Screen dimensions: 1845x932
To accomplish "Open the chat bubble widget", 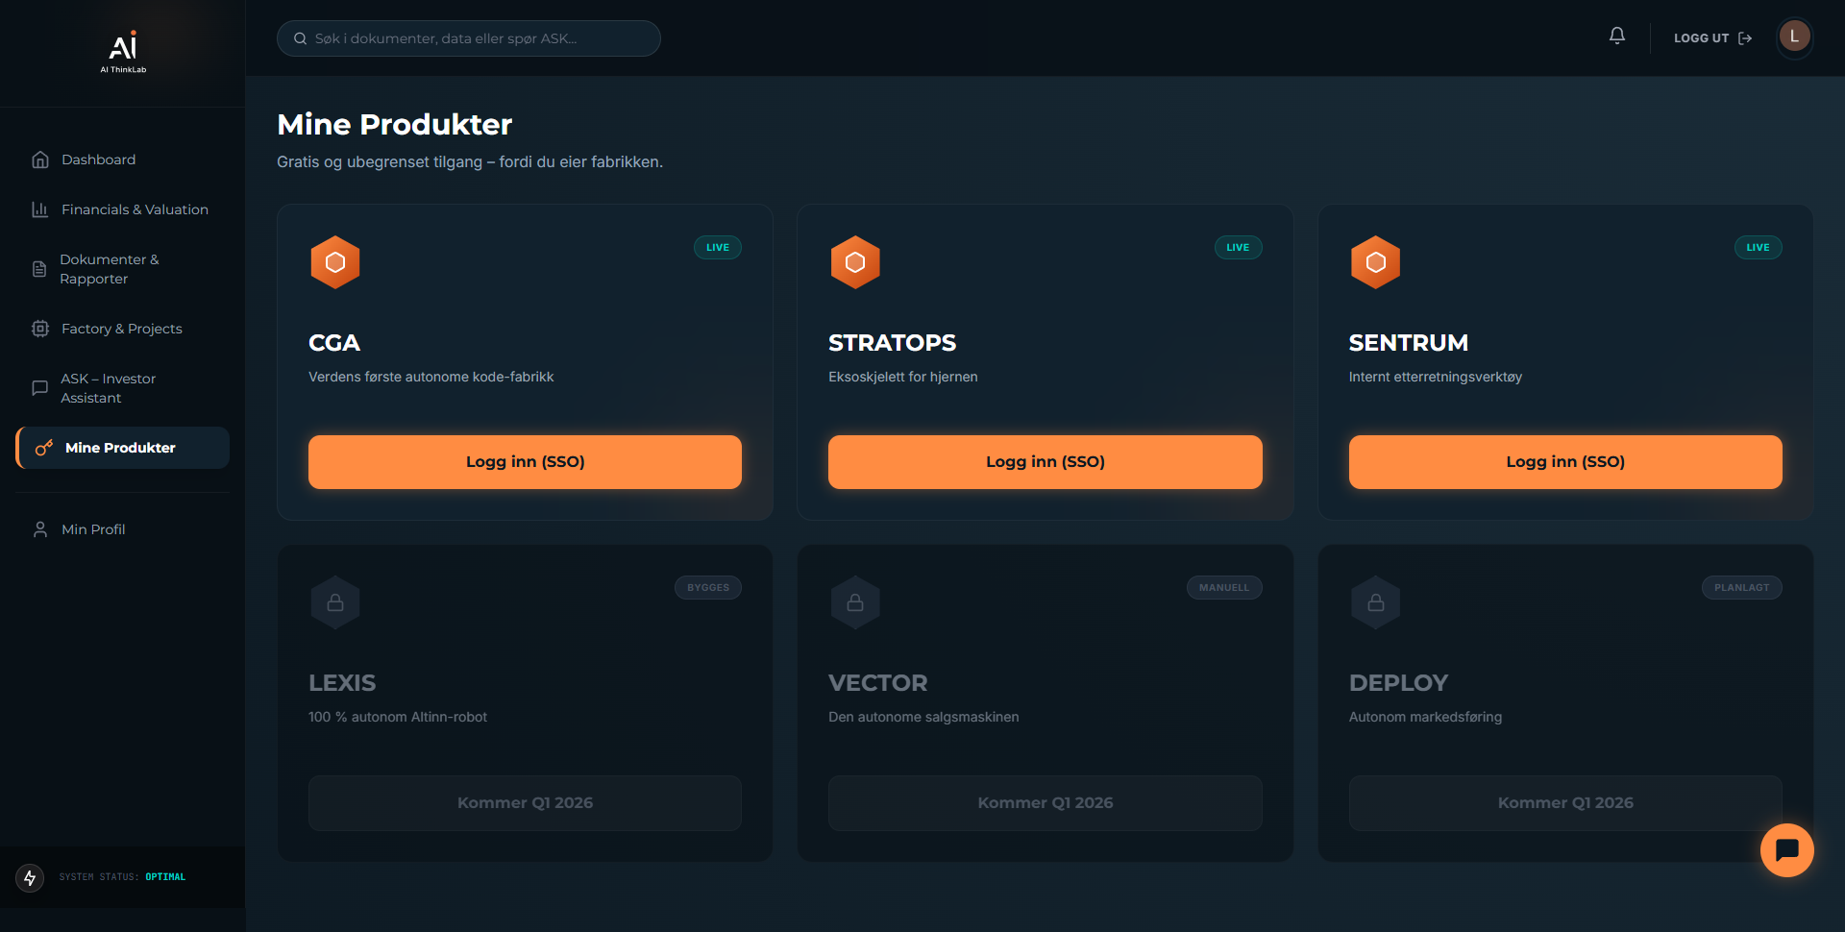I will coord(1786,849).
